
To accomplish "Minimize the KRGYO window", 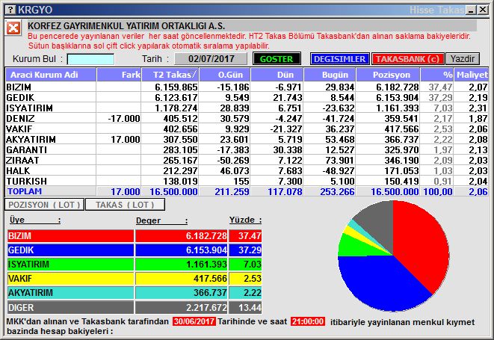I will 471,10.
